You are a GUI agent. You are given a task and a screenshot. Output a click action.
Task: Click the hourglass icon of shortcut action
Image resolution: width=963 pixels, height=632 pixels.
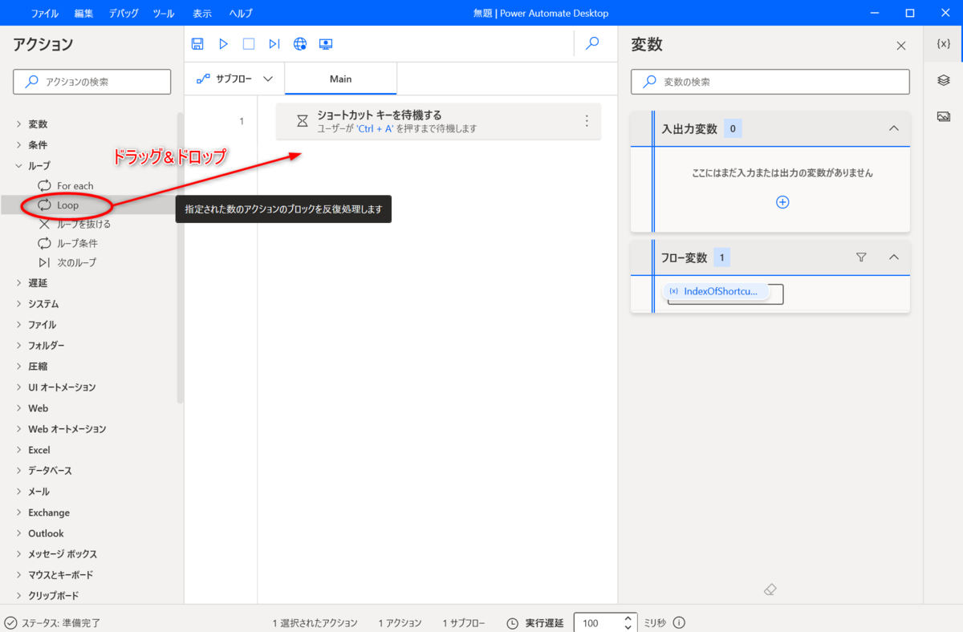click(x=303, y=121)
